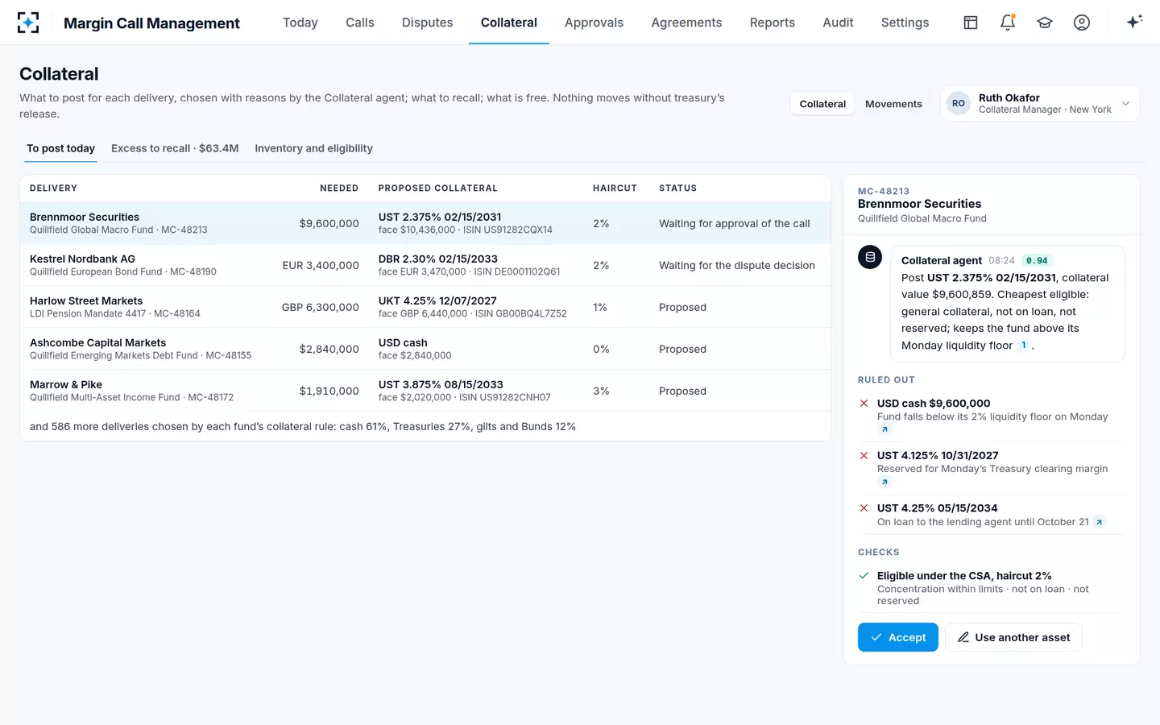1160x725 pixels.
Task: Click the graduation cap learning icon
Action: point(1045,23)
